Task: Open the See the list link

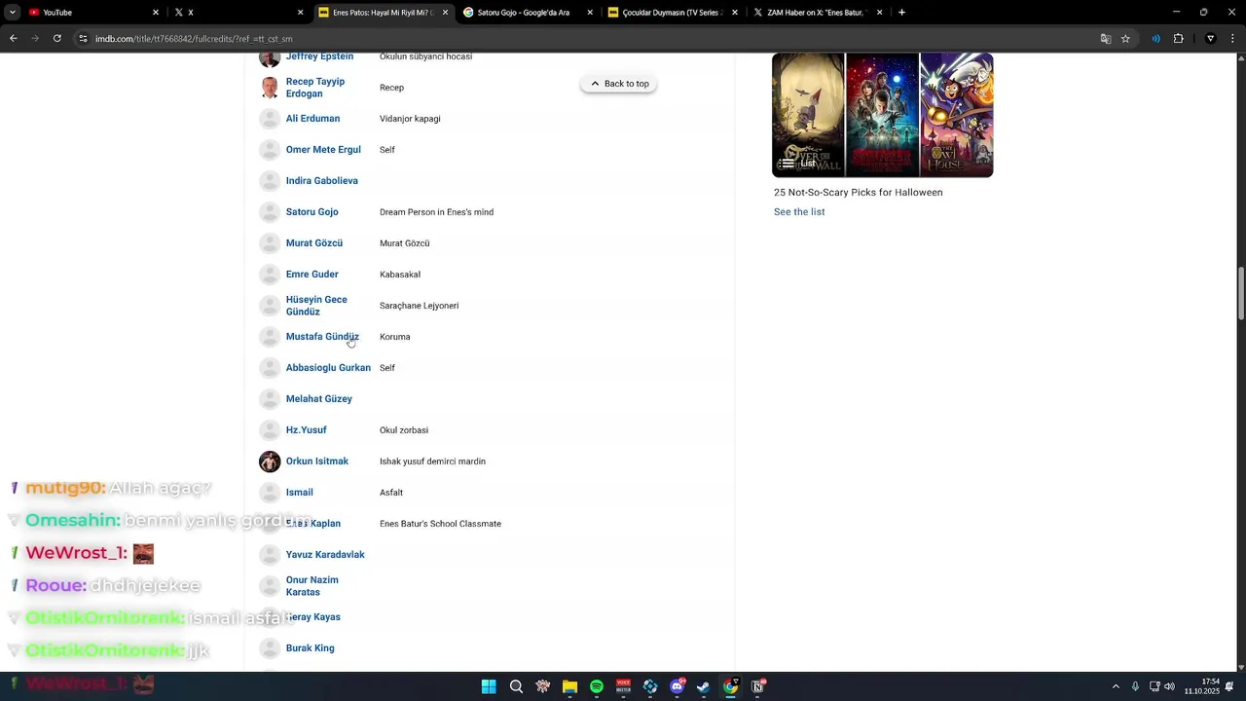Action: pos(799,212)
